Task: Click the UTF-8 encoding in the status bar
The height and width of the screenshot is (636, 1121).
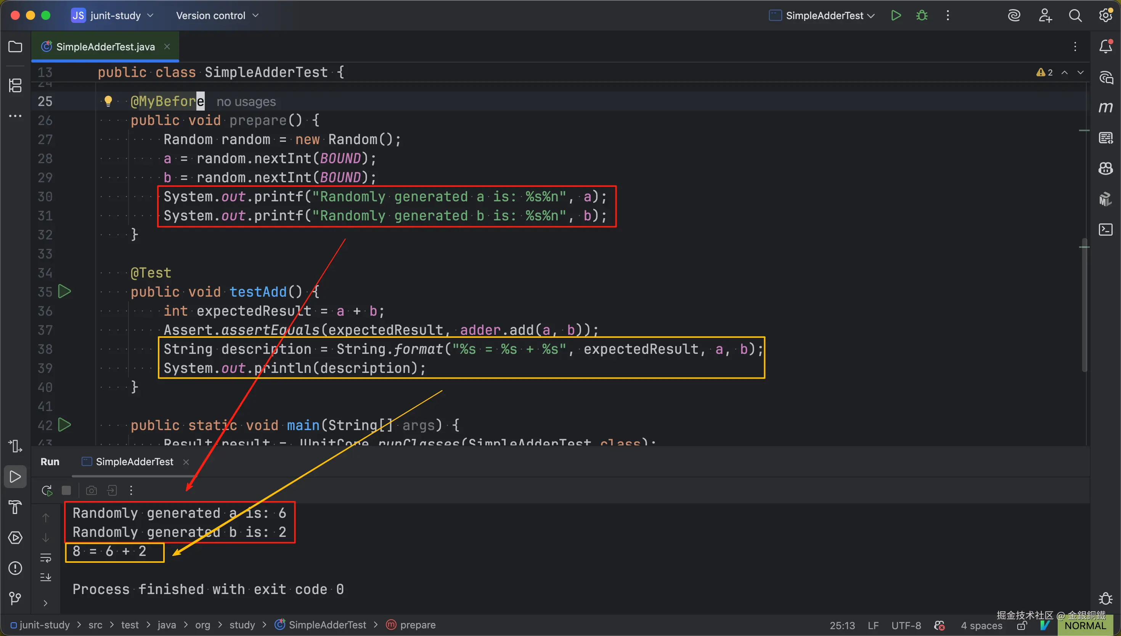Action: click(906, 625)
